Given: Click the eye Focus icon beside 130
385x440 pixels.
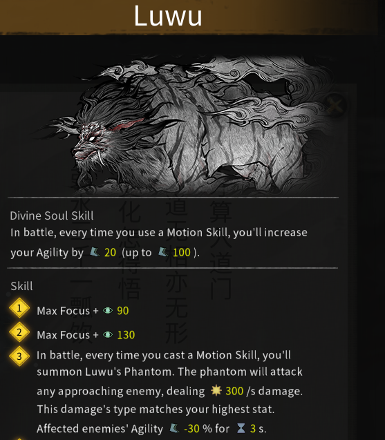Looking at the screenshot, I should pyautogui.click(x=108, y=334).
